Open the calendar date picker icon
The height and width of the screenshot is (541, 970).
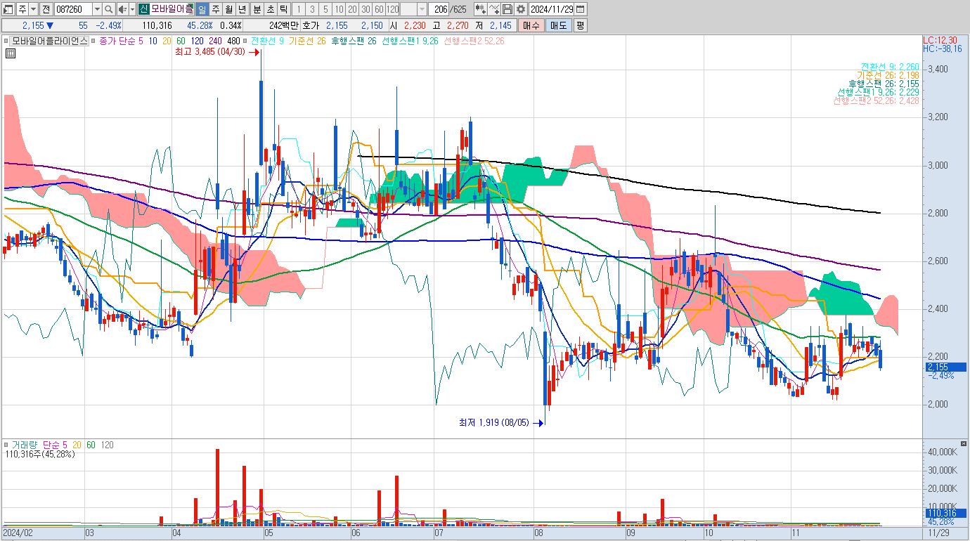(581, 9)
